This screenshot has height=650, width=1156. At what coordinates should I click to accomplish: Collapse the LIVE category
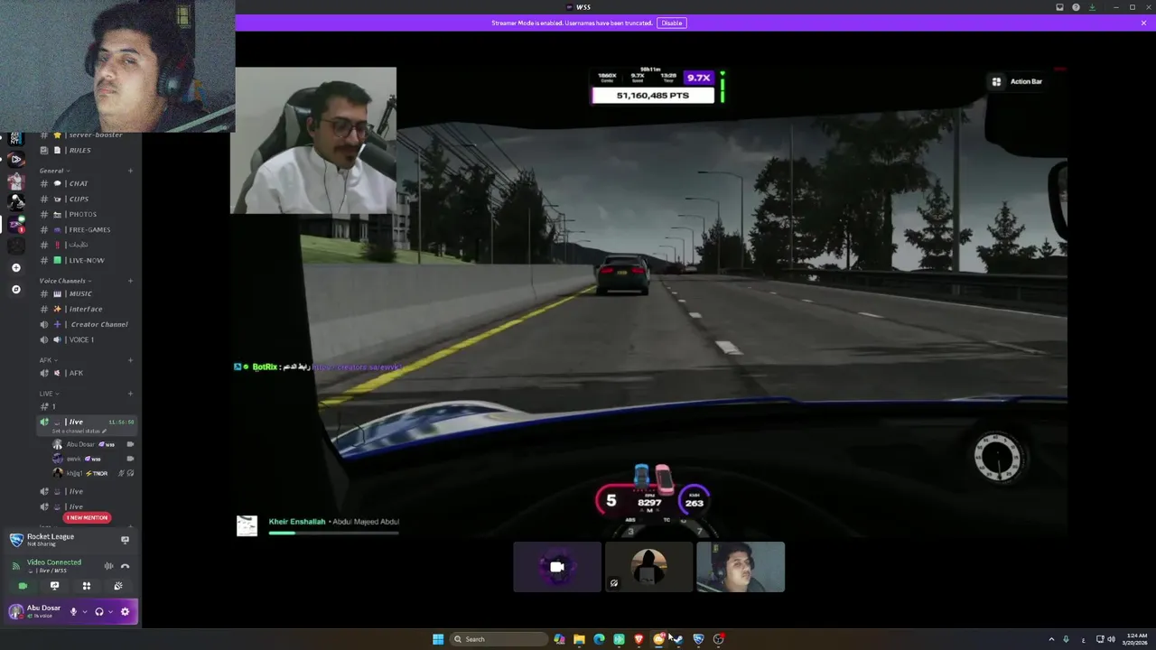coord(49,394)
